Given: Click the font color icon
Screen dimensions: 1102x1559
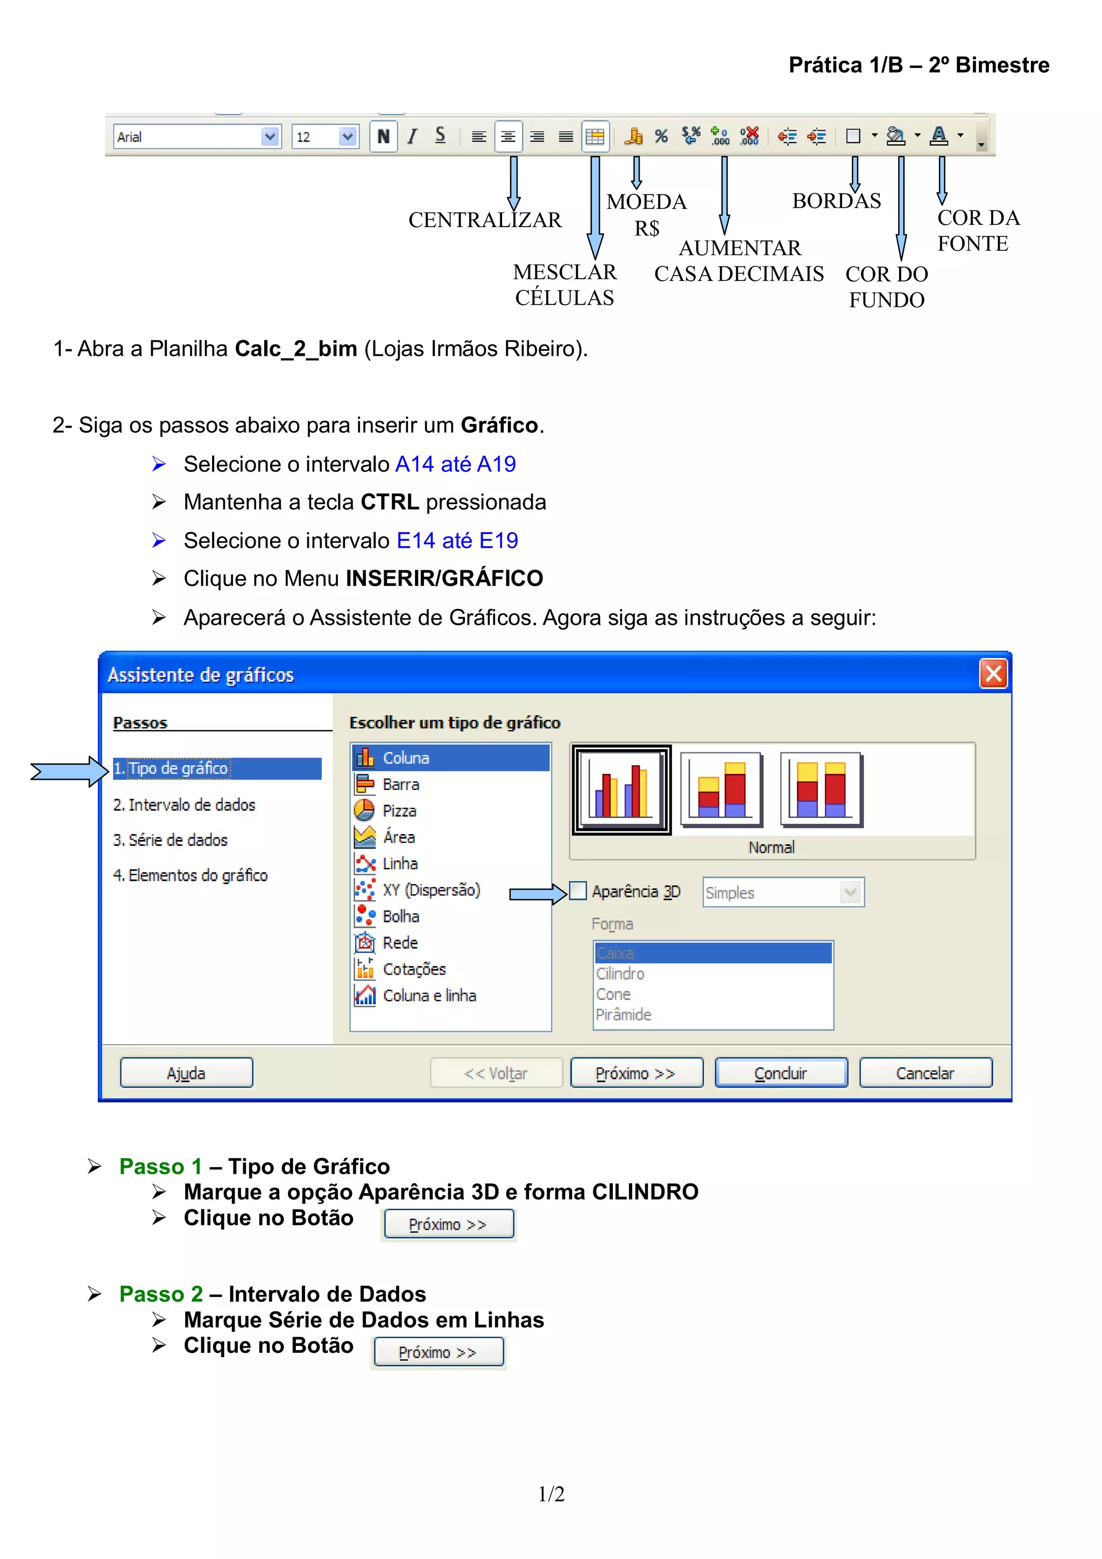Looking at the screenshot, I should [x=939, y=136].
